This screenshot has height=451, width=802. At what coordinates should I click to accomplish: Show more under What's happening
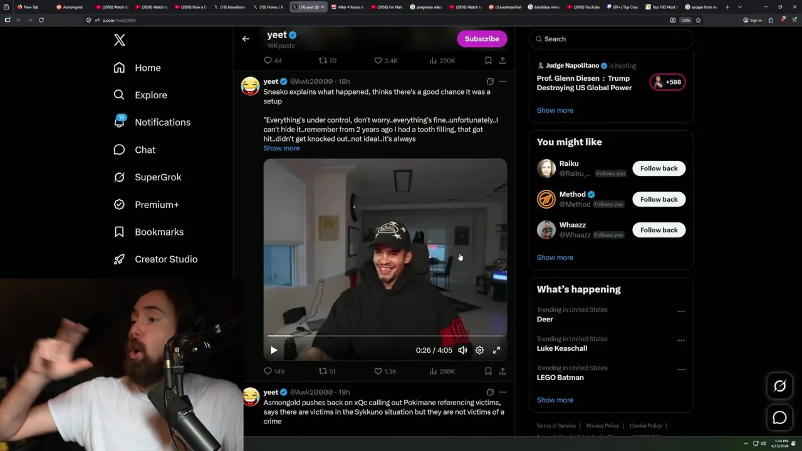[x=555, y=400]
